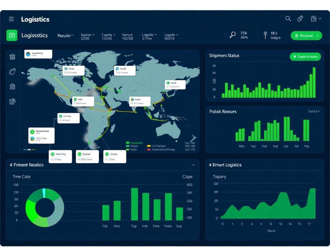Click the landscape thumbnail in the two-row map card

[33, 139]
